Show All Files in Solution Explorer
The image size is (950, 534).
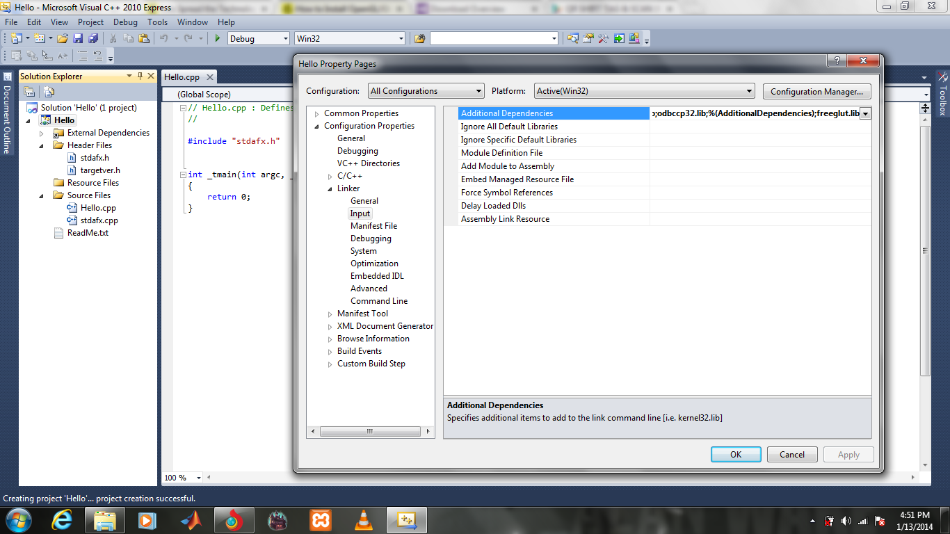click(x=49, y=90)
